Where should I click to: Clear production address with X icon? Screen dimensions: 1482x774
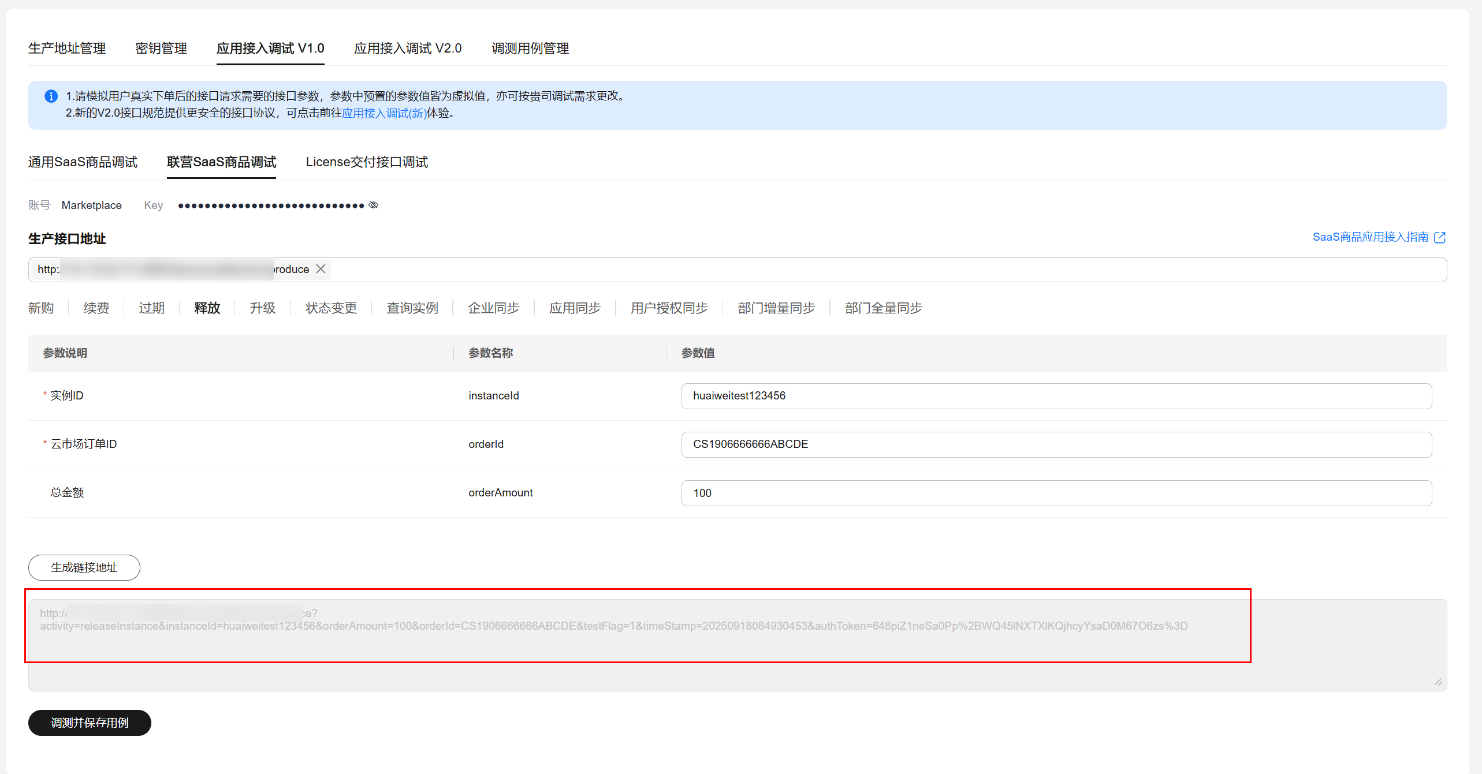coord(321,269)
